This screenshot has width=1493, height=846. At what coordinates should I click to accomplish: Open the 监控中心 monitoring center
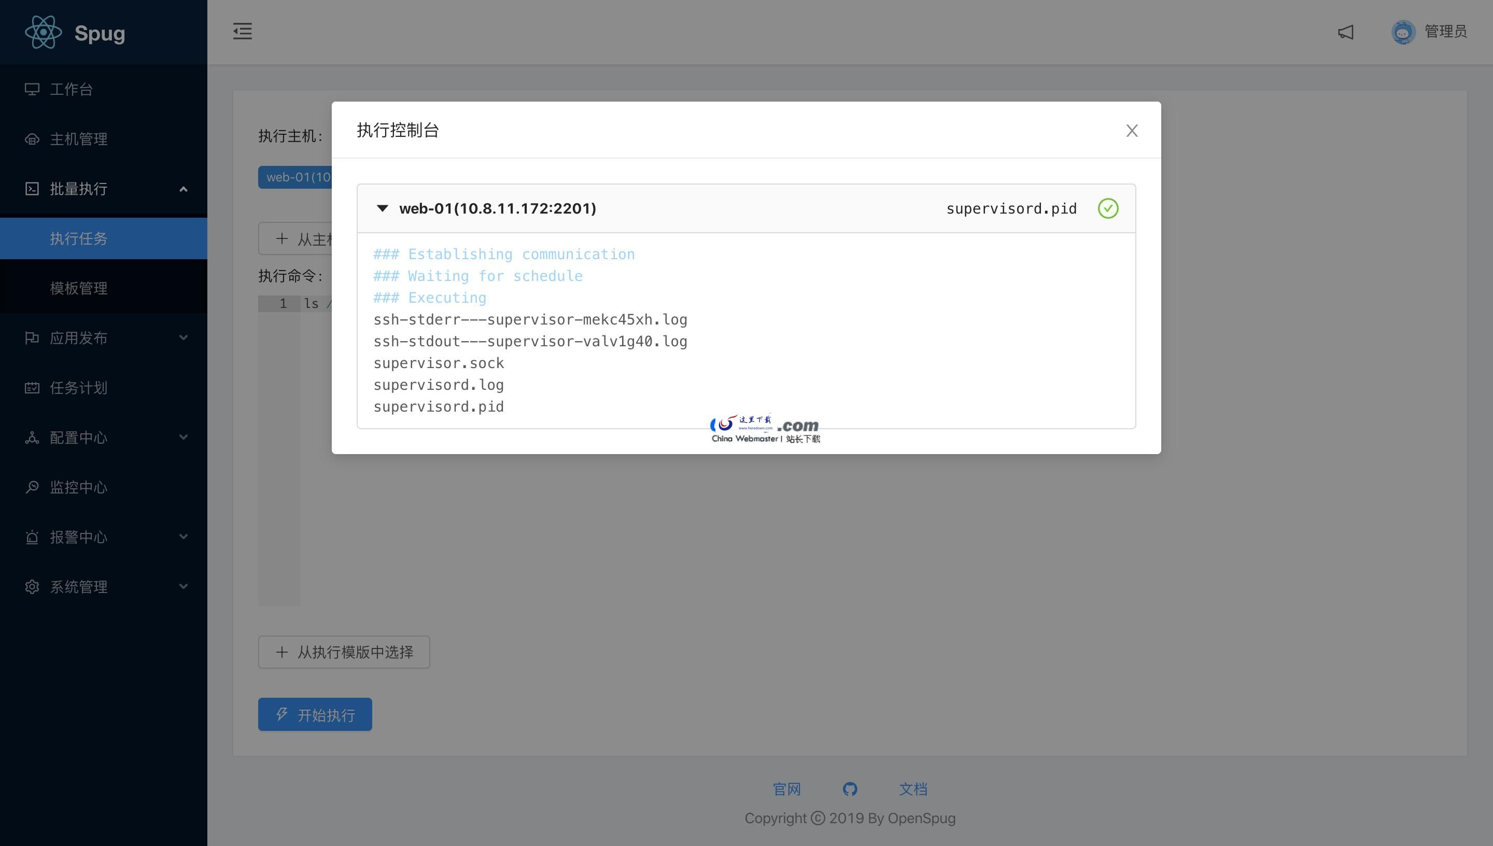(78, 487)
